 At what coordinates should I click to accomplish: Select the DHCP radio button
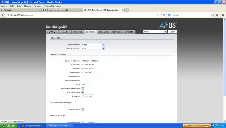tap(83, 61)
